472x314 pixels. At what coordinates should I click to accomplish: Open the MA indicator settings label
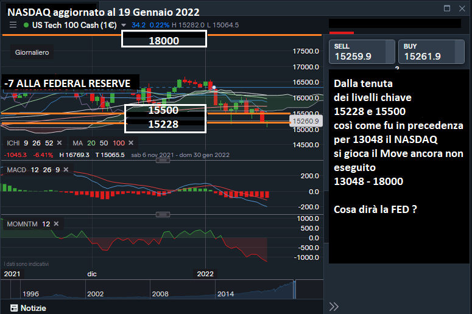pyautogui.click(x=78, y=143)
